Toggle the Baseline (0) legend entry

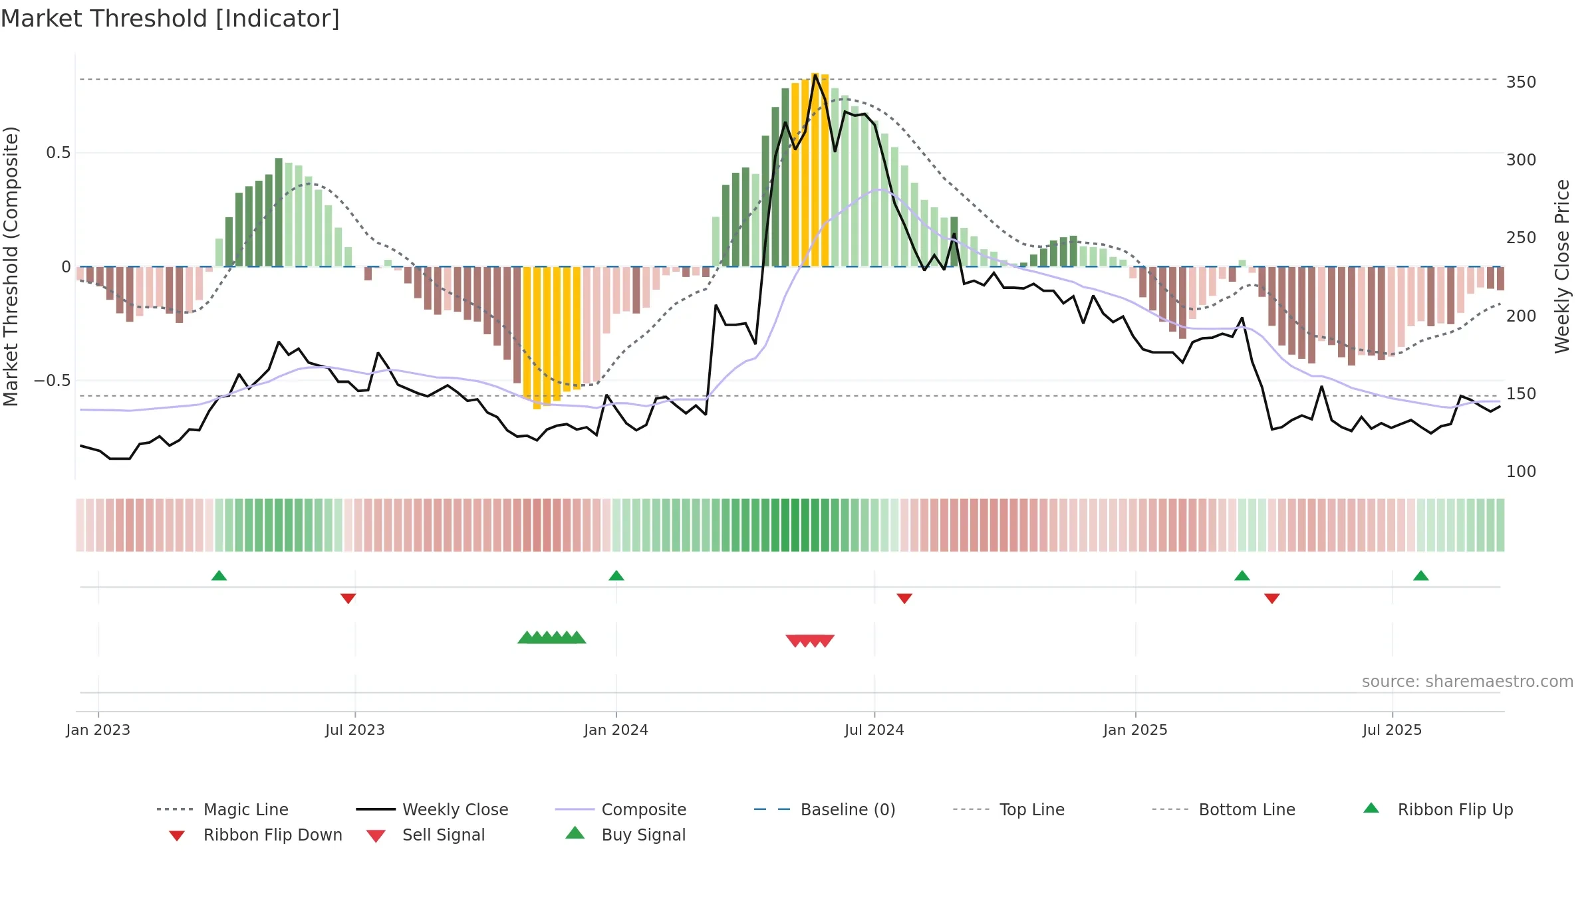825,809
